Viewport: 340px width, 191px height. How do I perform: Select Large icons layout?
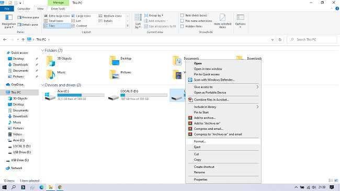click(81, 16)
